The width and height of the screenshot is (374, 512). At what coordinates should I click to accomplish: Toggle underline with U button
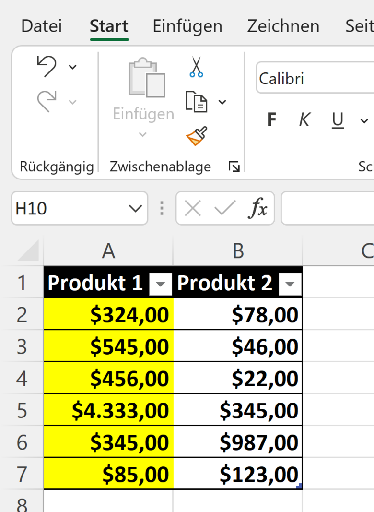pyautogui.click(x=338, y=120)
